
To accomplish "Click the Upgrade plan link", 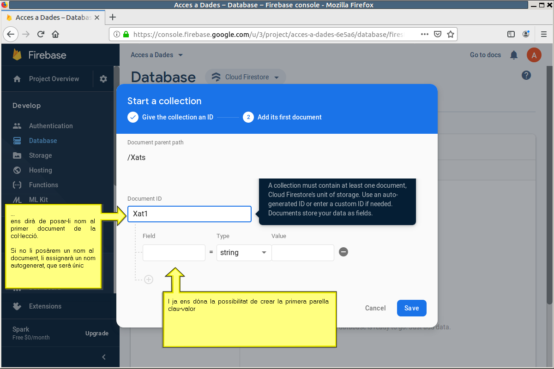I will tap(97, 333).
